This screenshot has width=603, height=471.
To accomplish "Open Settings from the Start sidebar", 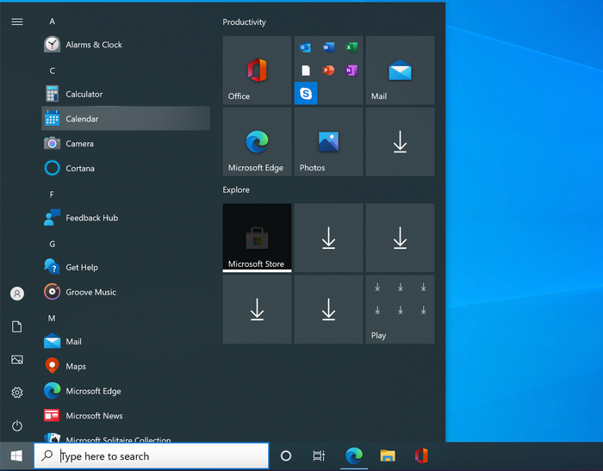I will pyautogui.click(x=17, y=393).
